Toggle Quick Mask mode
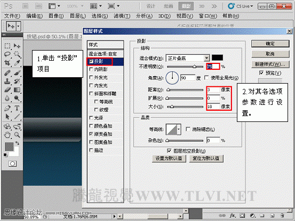 pyautogui.click(x=12, y=163)
